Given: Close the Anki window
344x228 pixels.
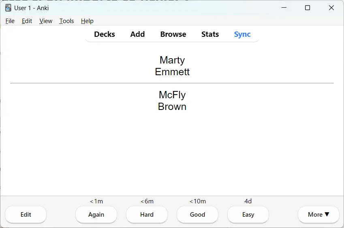Looking at the screenshot, I should tap(331, 8).
